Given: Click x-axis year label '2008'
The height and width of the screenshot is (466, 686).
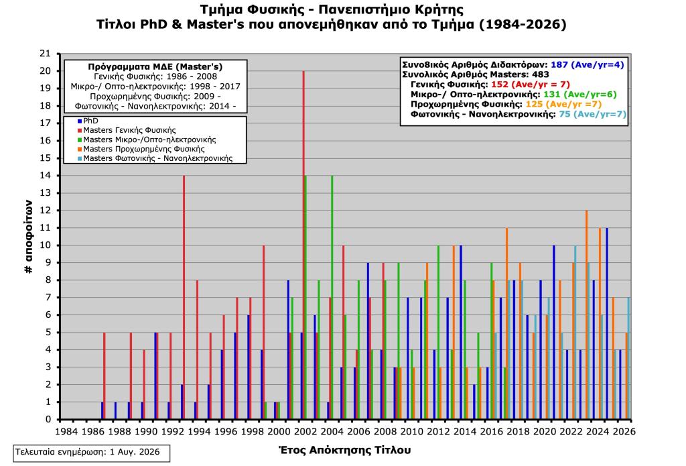Looking at the screenshot, I should pos(385,432).
